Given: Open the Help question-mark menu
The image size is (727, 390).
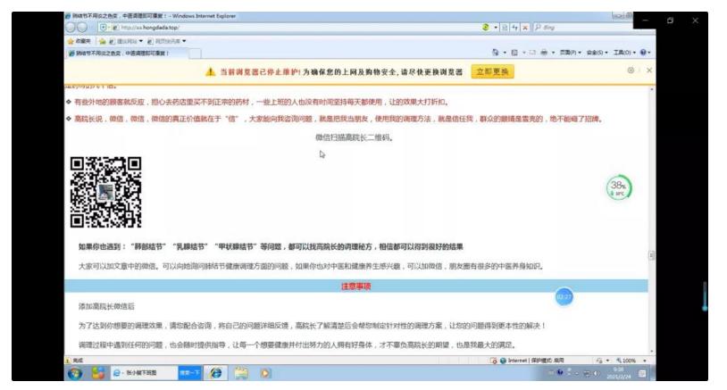Looking at the screenshot, I should coord(645,53).
